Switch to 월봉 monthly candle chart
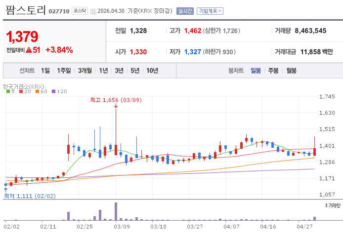Screen dimensions: 343x233 (x=292, y=70)
